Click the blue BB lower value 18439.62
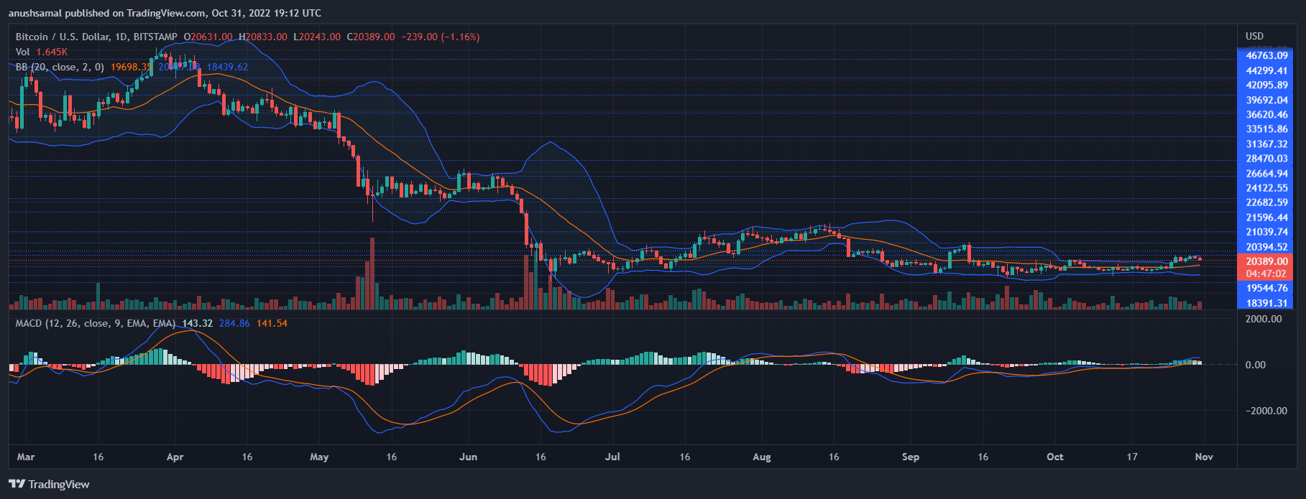Viewport: 1306px width, 499px height. (x=227, y=67)
